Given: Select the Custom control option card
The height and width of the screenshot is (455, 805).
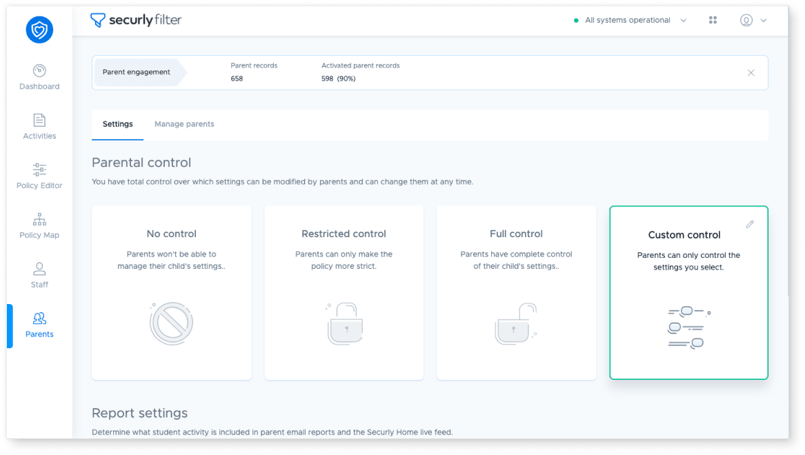Looking at the screenshot, I should tap(689, 293).
